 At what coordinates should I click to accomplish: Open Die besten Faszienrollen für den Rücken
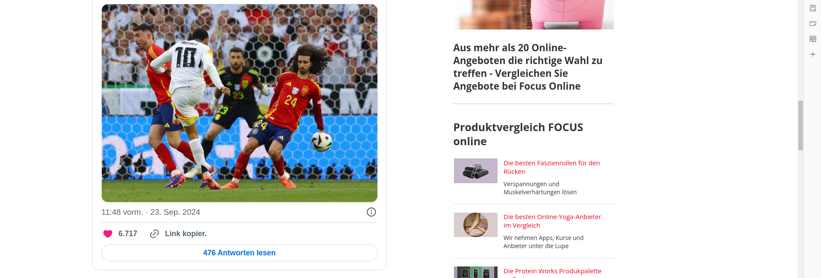(x=552, y=167)
